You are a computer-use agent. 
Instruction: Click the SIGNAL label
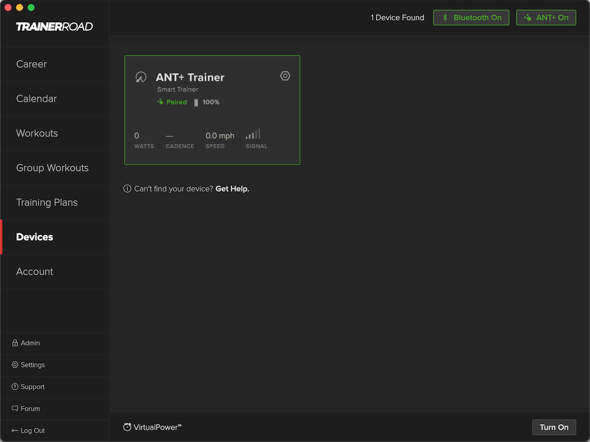(256, 146)
